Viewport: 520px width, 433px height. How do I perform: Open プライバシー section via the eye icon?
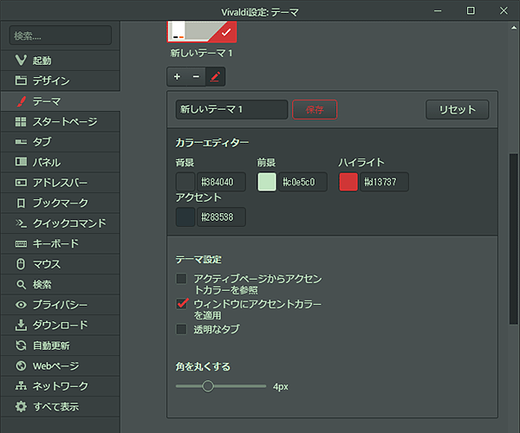(x=21, y=305)
